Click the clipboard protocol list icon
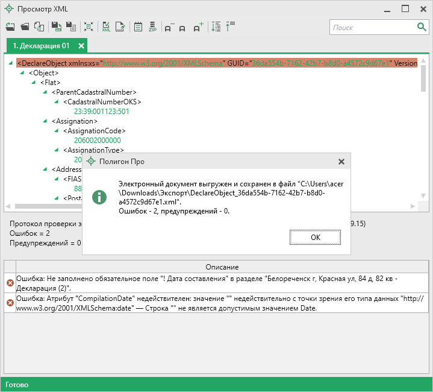433x392 pixels. tap(138, 27)
